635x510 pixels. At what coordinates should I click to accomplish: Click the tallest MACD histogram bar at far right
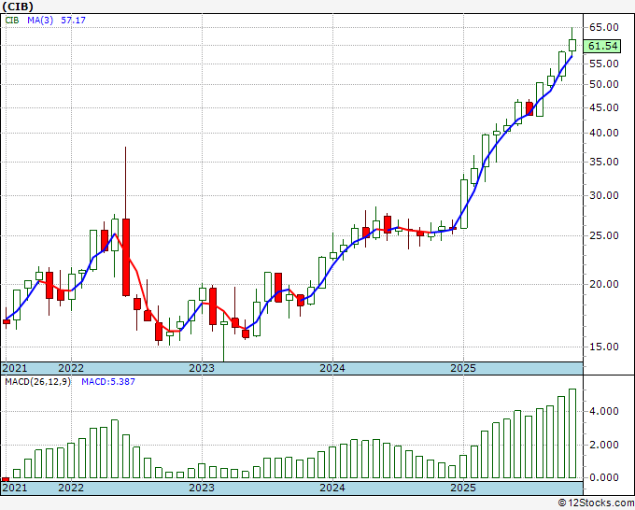click(572, 433)
